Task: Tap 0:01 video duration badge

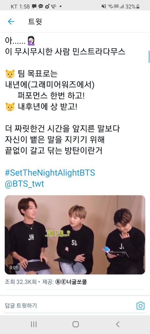Action: (x=14, y=268)
